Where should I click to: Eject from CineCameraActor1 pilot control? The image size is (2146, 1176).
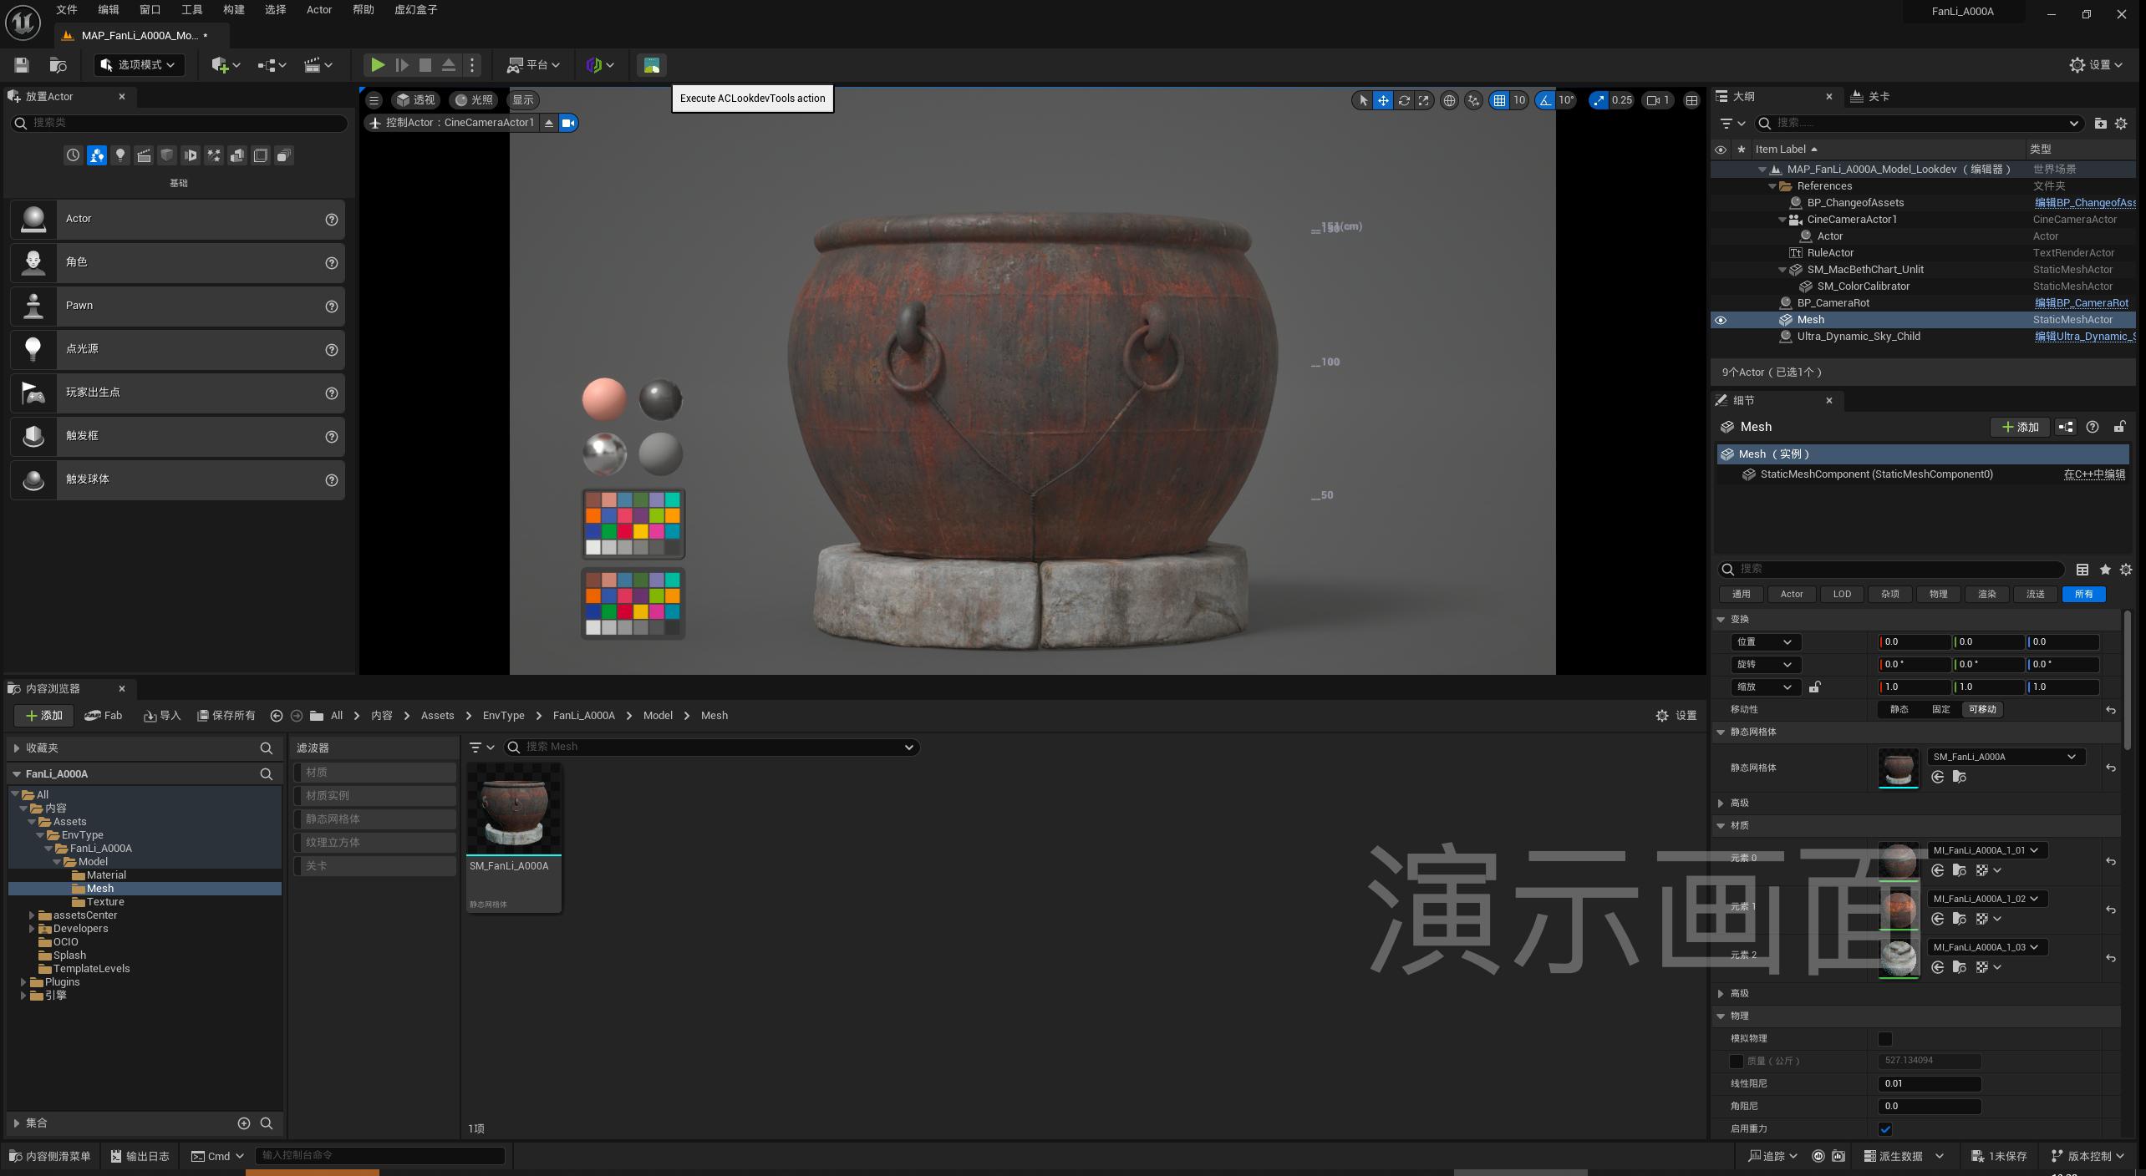549,123
